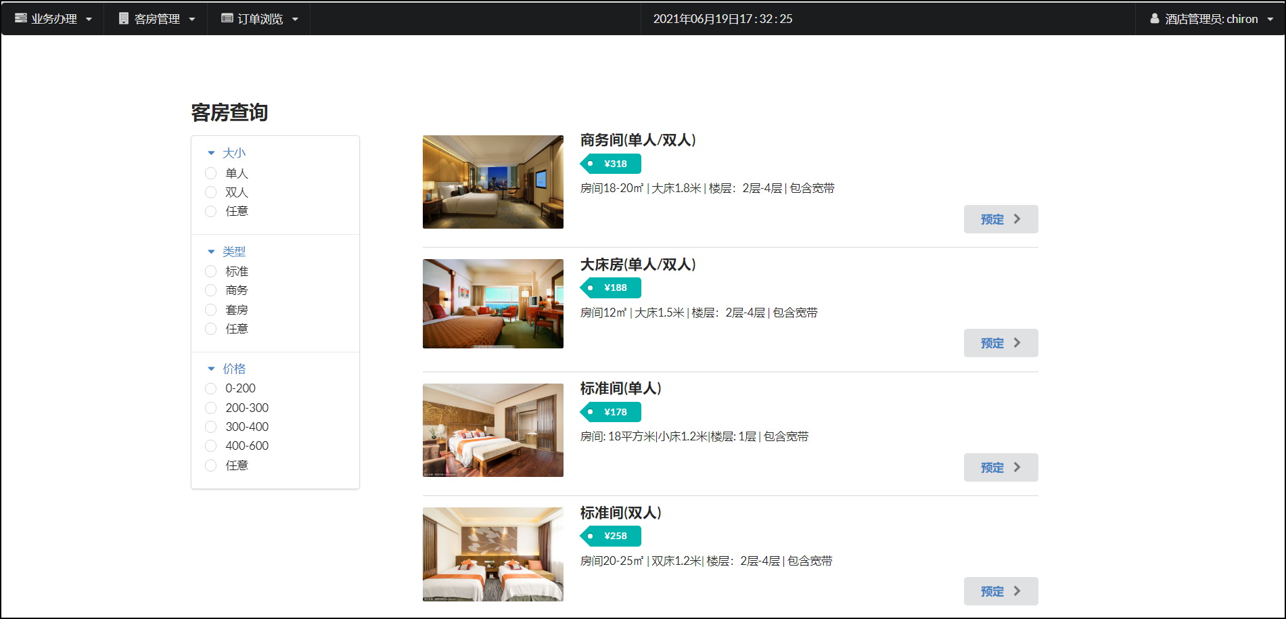The image size is (1286, 619).
Task: Click the ¥318 price tag
Action: click(610, 164)
